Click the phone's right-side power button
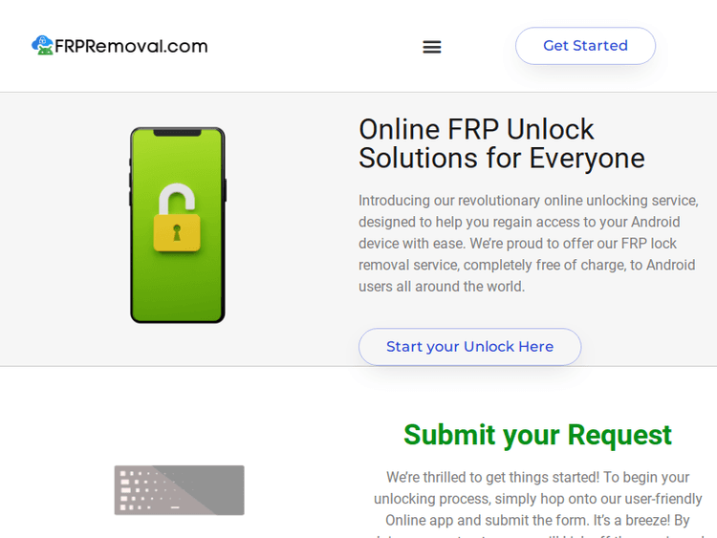The height and width of the screenshot is (538, 717). pyautogui.click(x=226, y=188)
